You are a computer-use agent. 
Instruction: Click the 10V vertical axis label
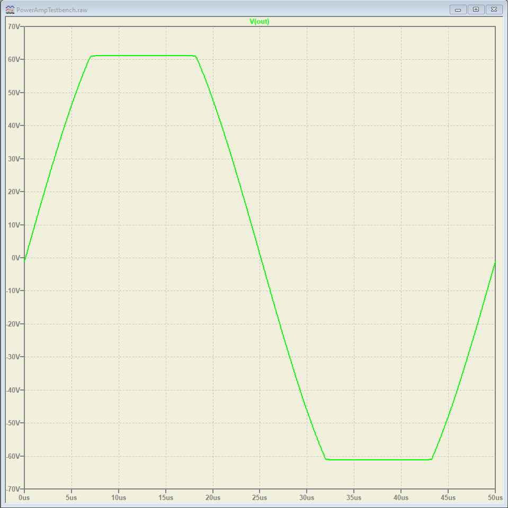14,225
